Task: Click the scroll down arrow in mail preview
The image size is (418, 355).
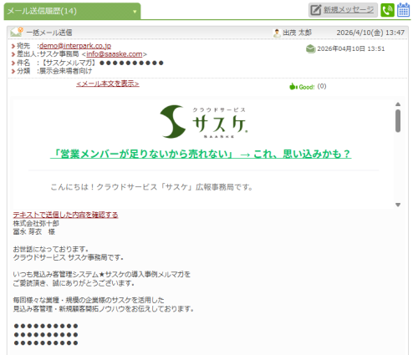Action: (398, 205)
